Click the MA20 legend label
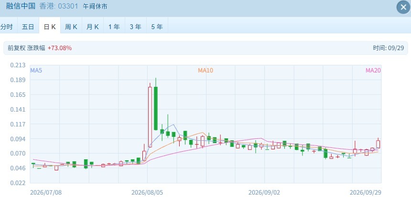 (373, 71)
